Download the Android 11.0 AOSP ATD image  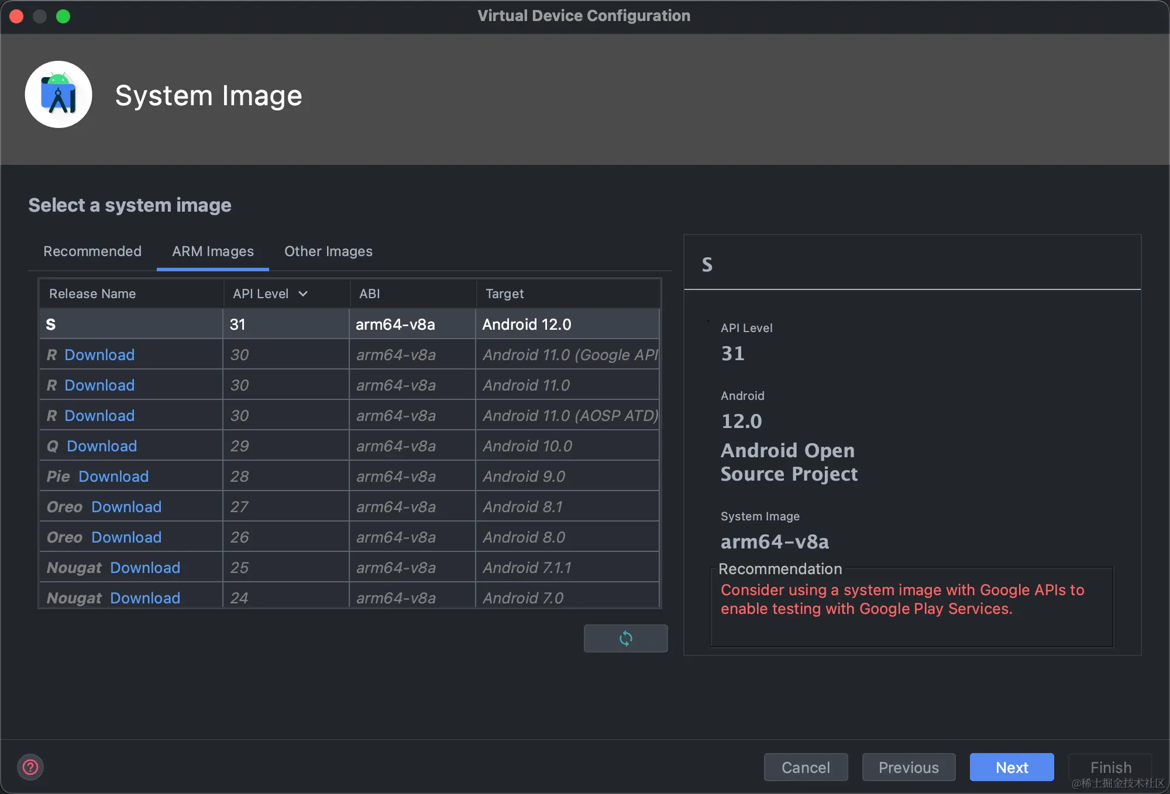[x=99, y=416]
